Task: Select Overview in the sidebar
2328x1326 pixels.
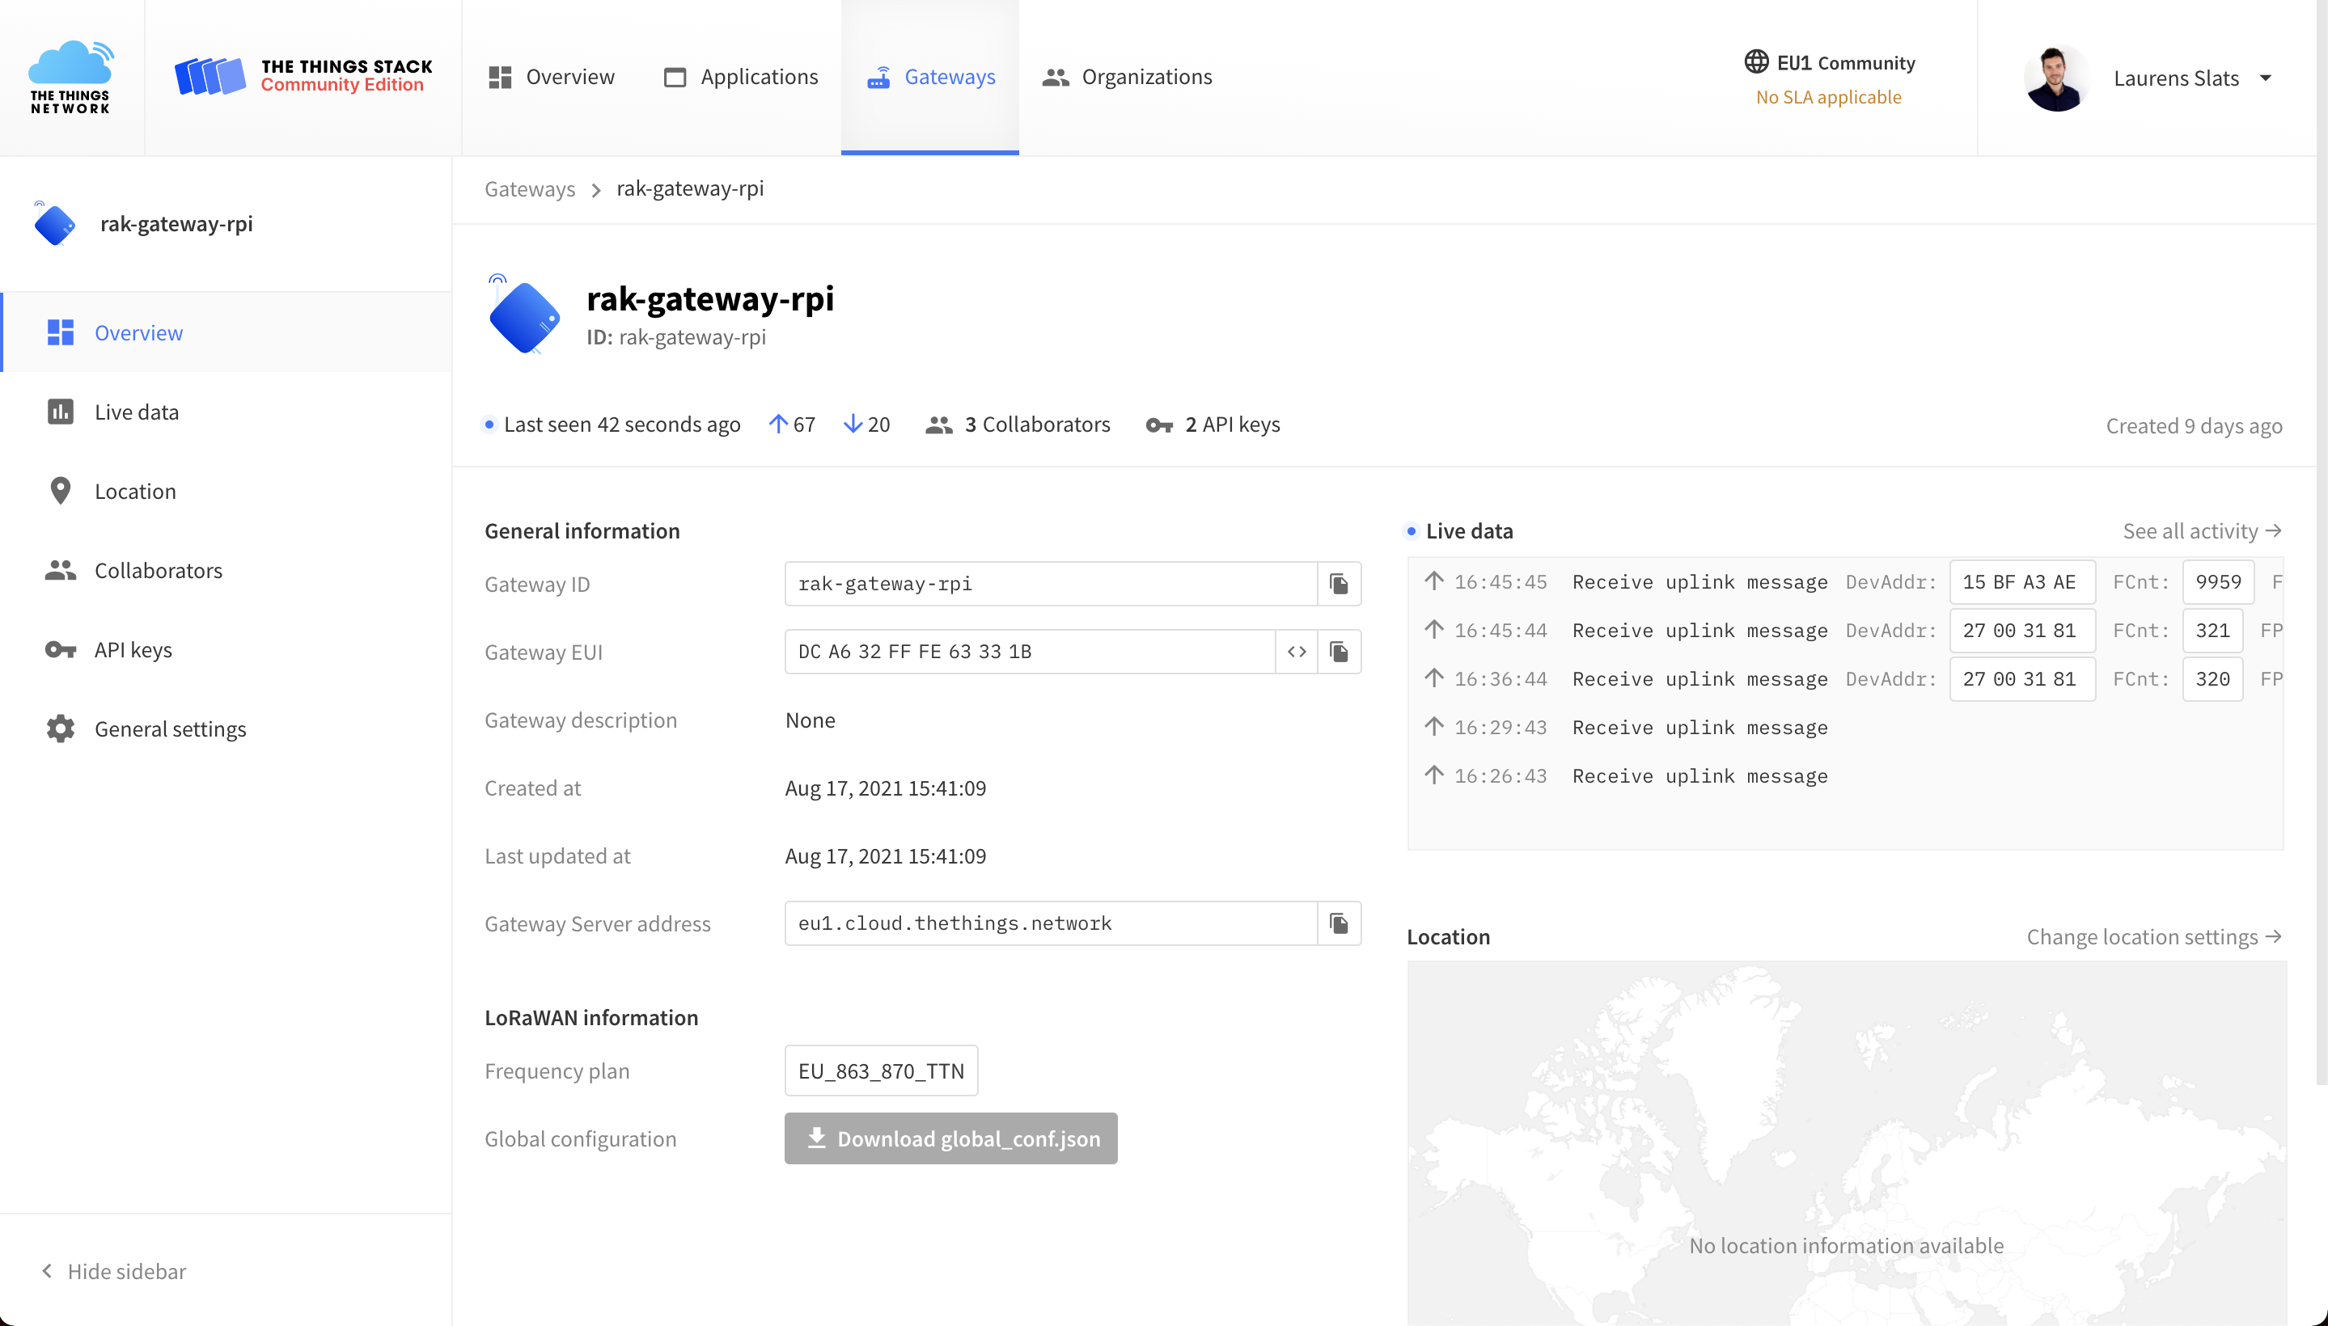Action: tap(226, 332)
